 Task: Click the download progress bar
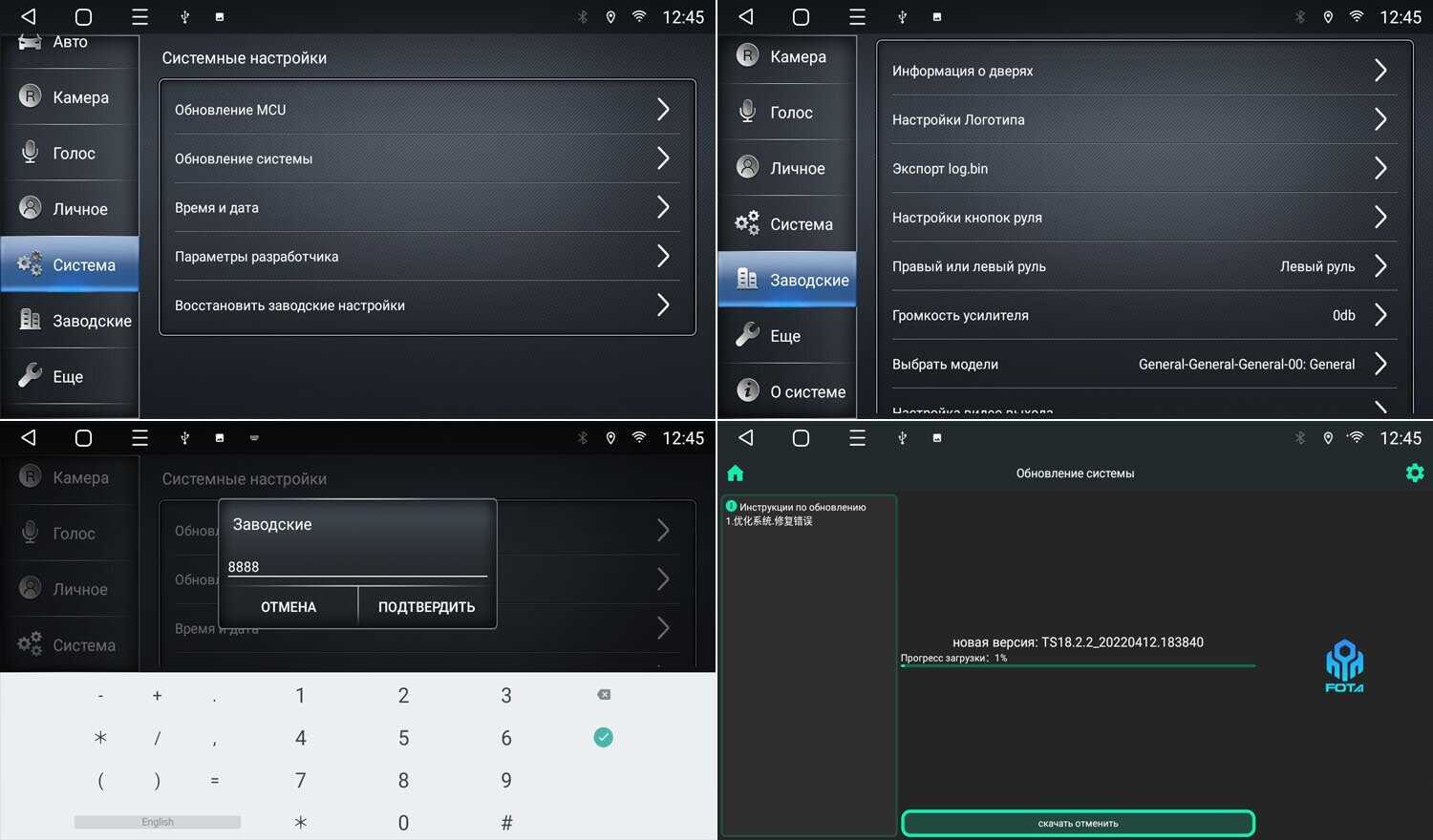tap(1078, 666)
